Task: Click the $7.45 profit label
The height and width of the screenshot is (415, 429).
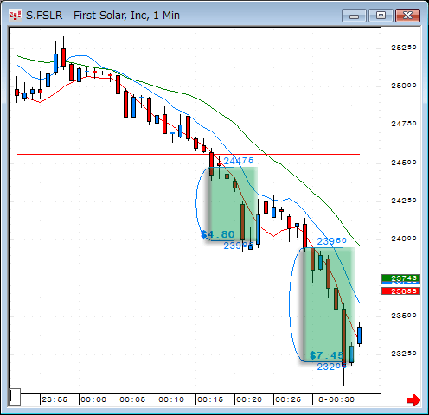Action: pos(326,355)
